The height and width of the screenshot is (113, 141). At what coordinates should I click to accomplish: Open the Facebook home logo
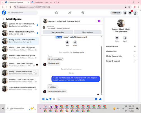tap(4, 13)
